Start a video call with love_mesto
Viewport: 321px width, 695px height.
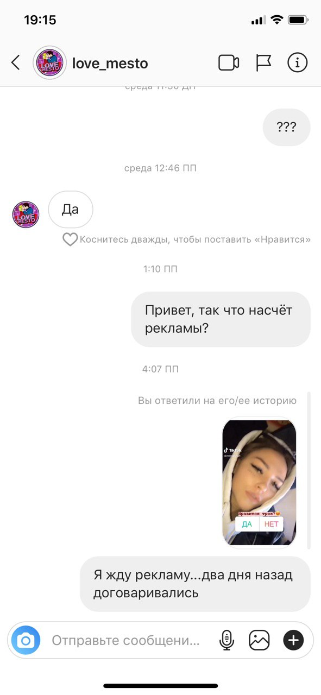229,63
